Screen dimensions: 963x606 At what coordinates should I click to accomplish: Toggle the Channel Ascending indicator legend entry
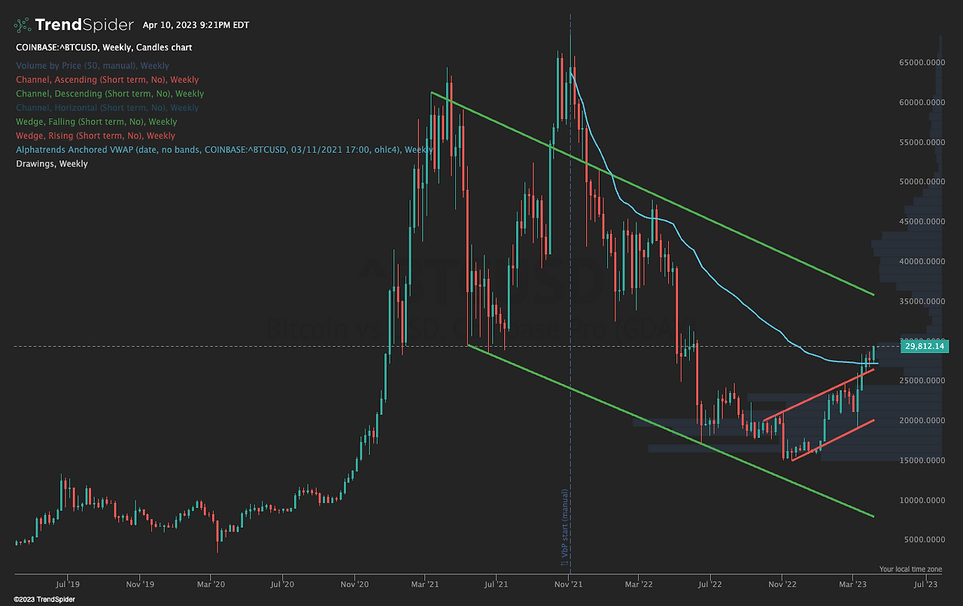click(107, 79)
